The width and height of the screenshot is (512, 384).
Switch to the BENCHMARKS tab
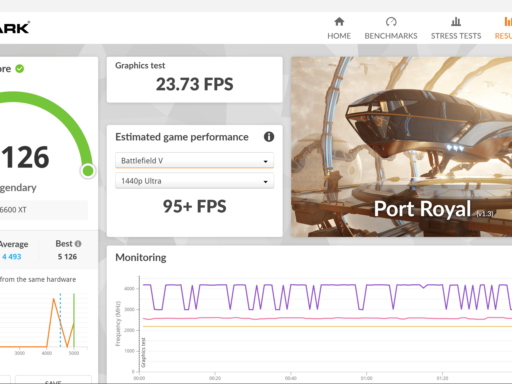[391, 36]
